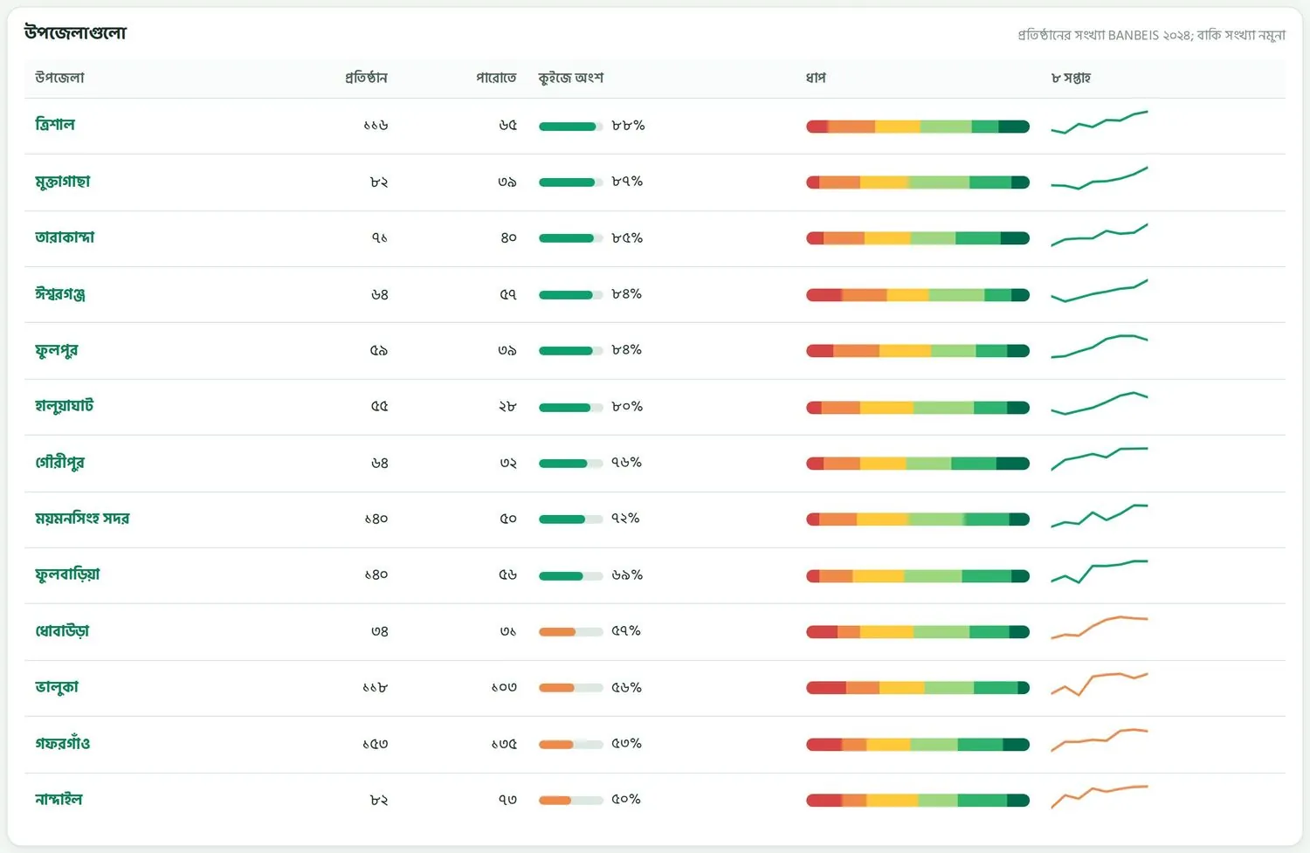The image size is (1310, 853).
Task: Click the BANBEIS ২০২৪ source note
Action: point(1151,35)
